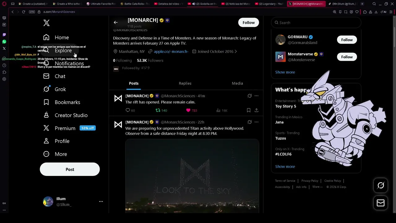Open browser downloads icon
The height and width of the screenshot is (223, 396).
376,12
